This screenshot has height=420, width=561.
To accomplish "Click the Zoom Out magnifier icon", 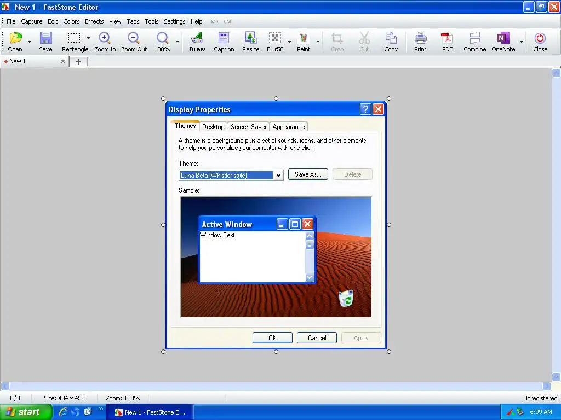I will click(x=134, y=42).
